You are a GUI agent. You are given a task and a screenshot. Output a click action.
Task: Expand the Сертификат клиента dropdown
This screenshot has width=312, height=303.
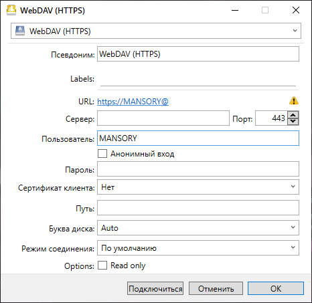(198, 187)
